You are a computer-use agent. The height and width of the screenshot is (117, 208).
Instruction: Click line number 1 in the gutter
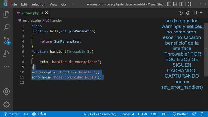coord(23,26)
